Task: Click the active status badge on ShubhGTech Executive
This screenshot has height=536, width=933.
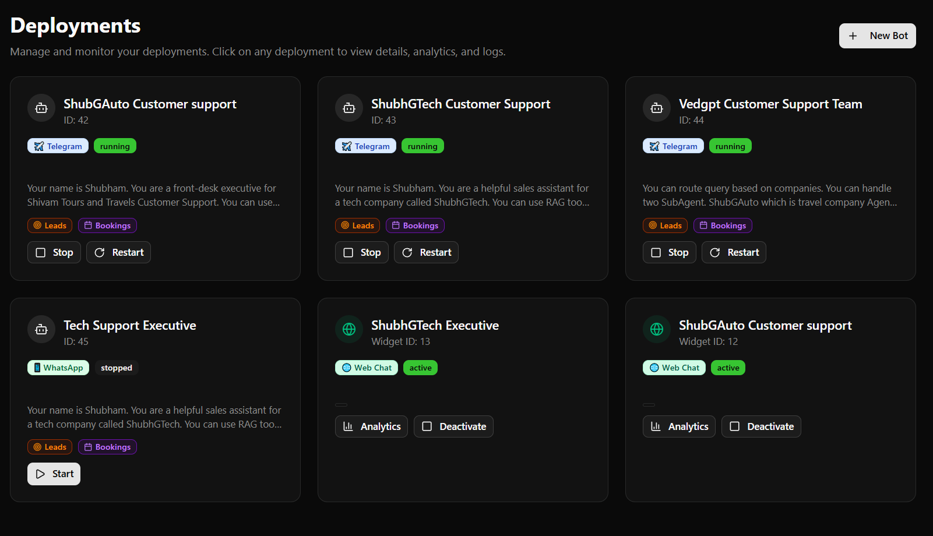Action: pyautogui.click(x=420, y=368)
